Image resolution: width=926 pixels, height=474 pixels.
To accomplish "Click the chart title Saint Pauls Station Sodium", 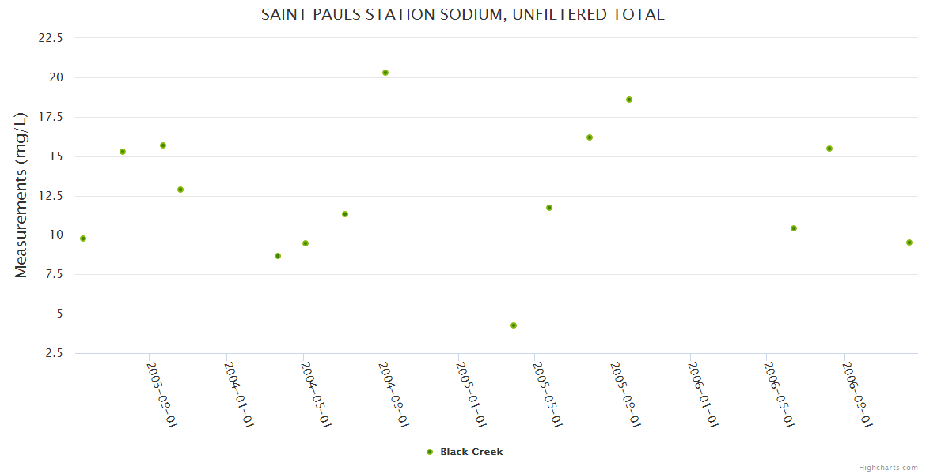I will pos(462,15).
